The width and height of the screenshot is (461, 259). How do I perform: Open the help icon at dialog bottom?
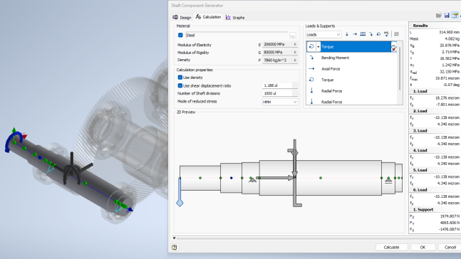tap(175, 247)
